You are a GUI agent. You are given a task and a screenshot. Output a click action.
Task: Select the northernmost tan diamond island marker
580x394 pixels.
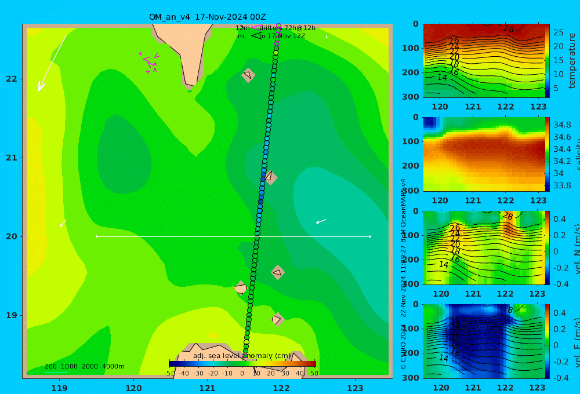coord(248,75)
